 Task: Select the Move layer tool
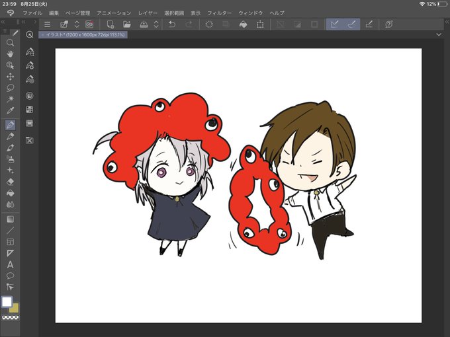point(11,77)
